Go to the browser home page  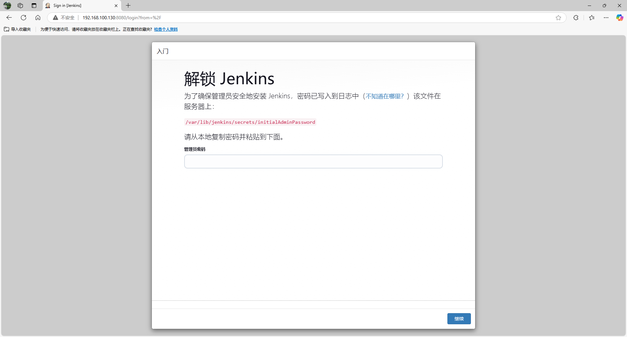38,18
